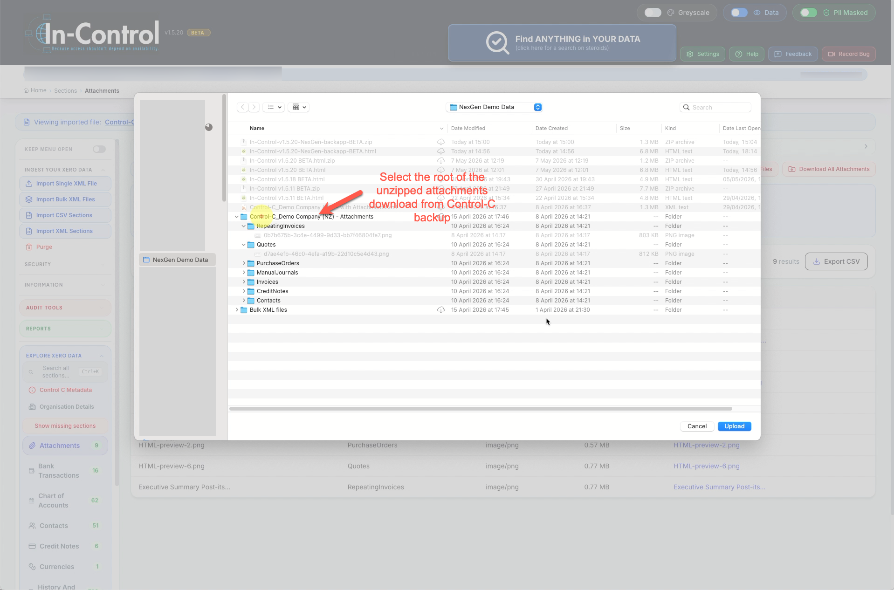894x590 pixels.
Task: Click the Purge trash icon
Action: click(29, 247)
